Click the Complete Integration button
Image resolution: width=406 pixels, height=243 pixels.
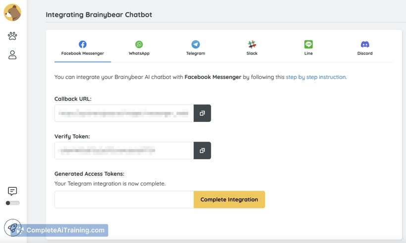tap(229, 199)
